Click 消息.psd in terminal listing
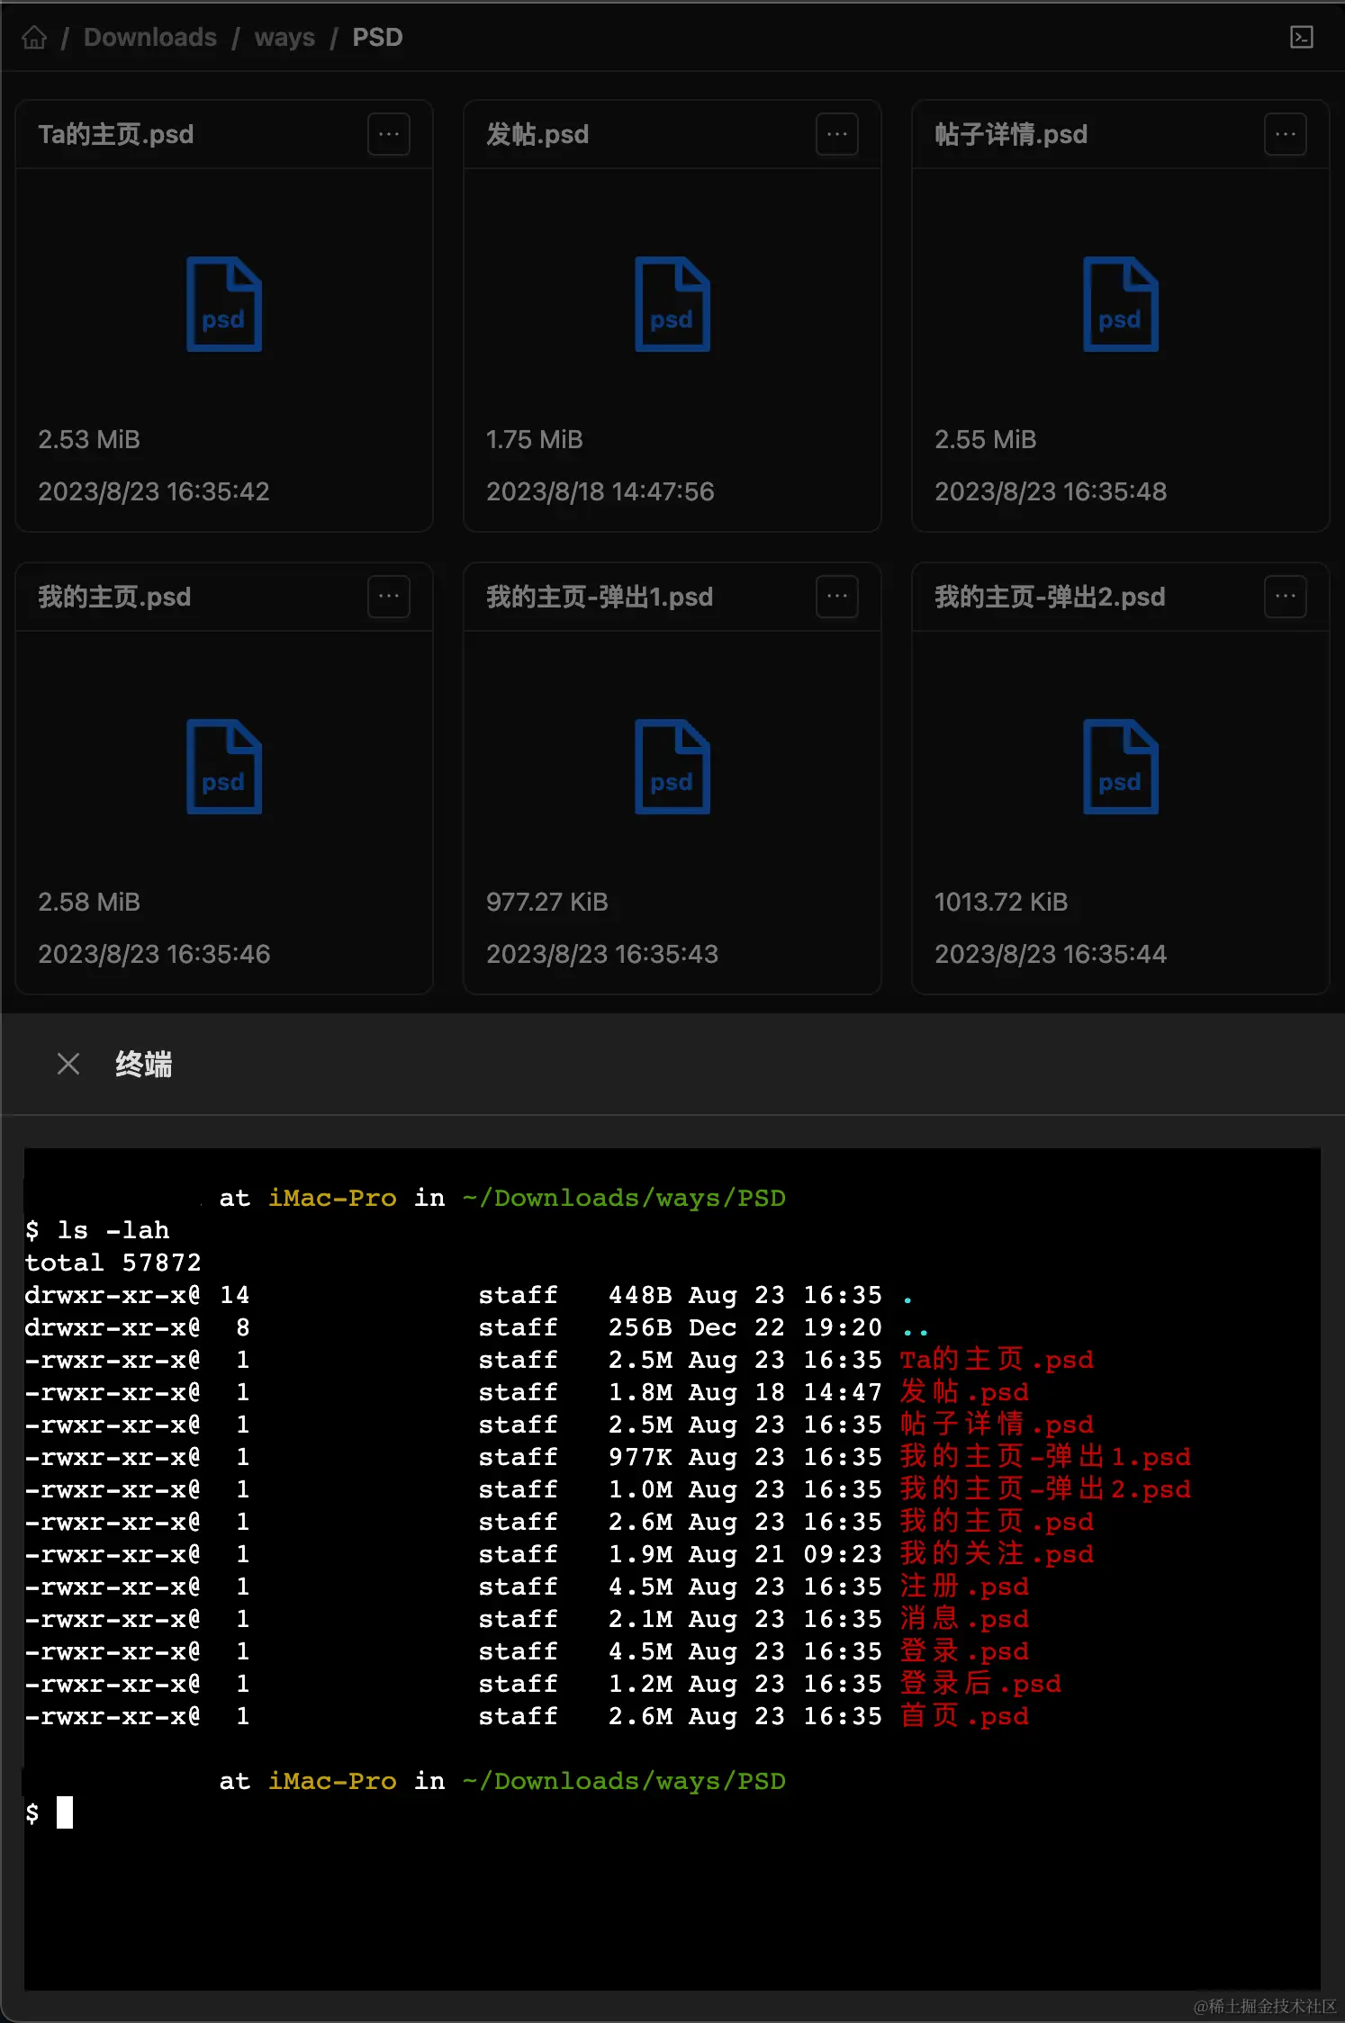Image resolution: width=1345 pixels, height=2023 pixels. click(964, 1619)
